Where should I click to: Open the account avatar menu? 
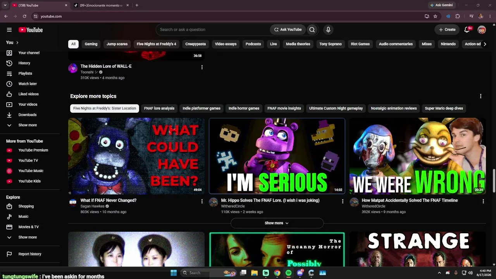[482, 30]
